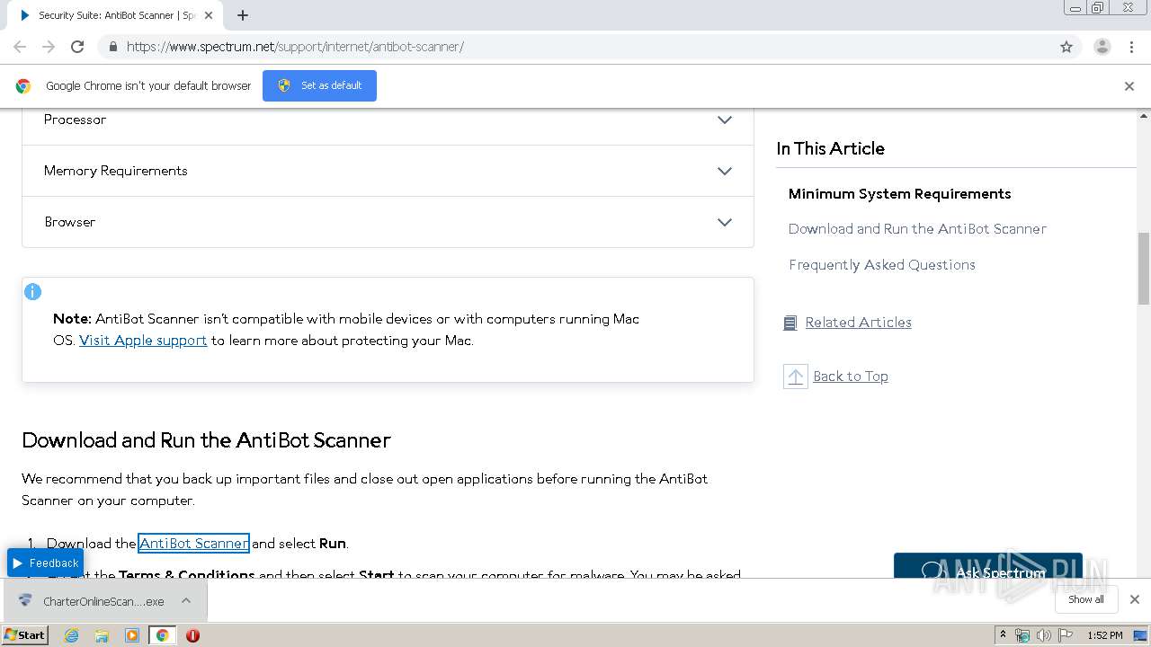Image resolution: width=1151 pixels, height=647 pixels.
Task: Click the Related Articles document icon
Action: [790, 323]
